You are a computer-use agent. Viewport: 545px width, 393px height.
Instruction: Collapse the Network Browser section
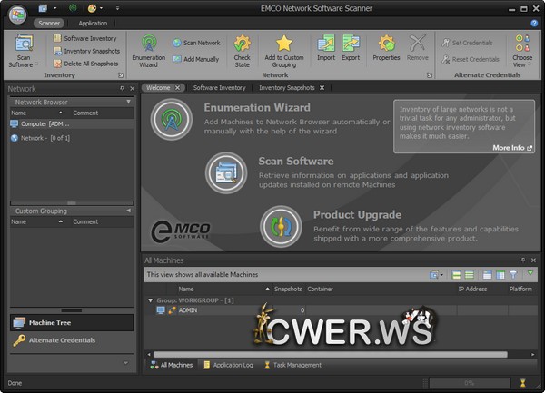coord(128,103)
